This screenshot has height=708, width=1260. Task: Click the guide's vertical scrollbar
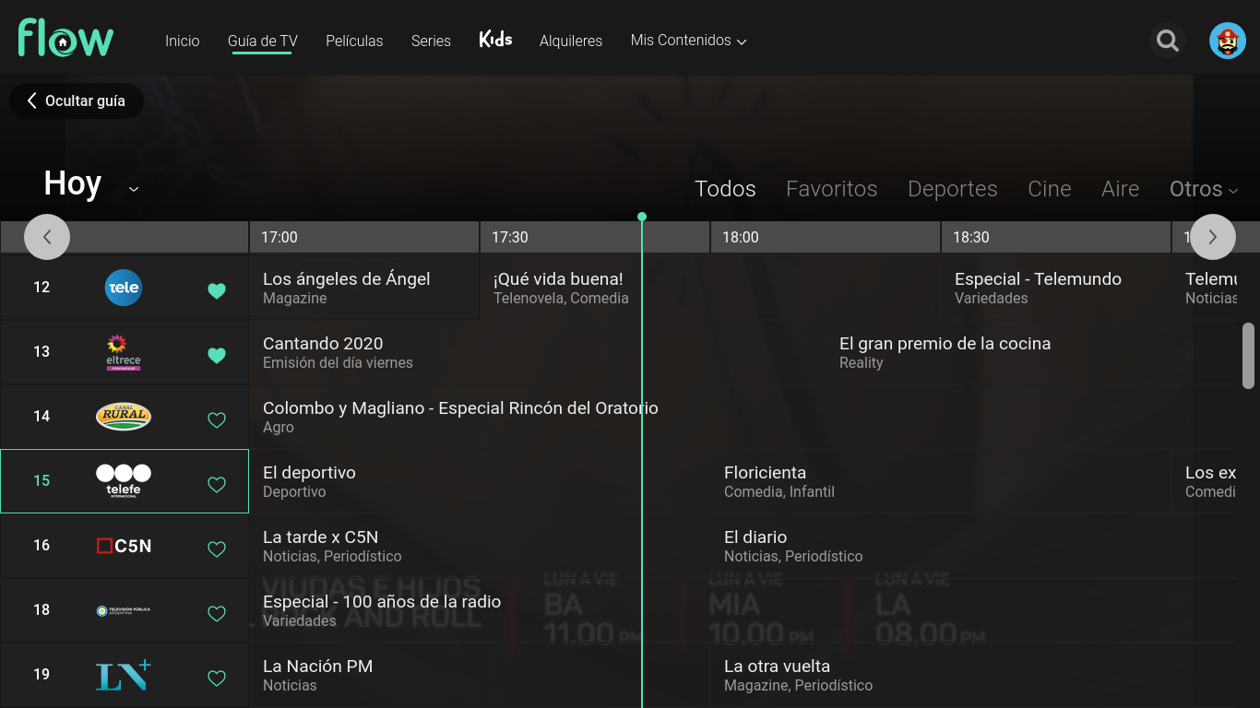click(x=1248, y=355)
